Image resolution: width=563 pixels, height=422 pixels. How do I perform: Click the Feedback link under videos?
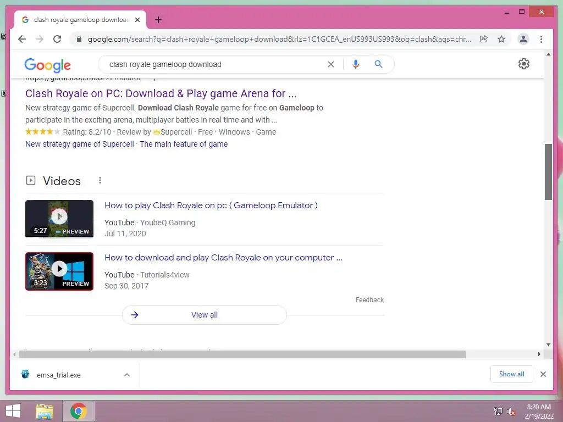tap(369, 300)
